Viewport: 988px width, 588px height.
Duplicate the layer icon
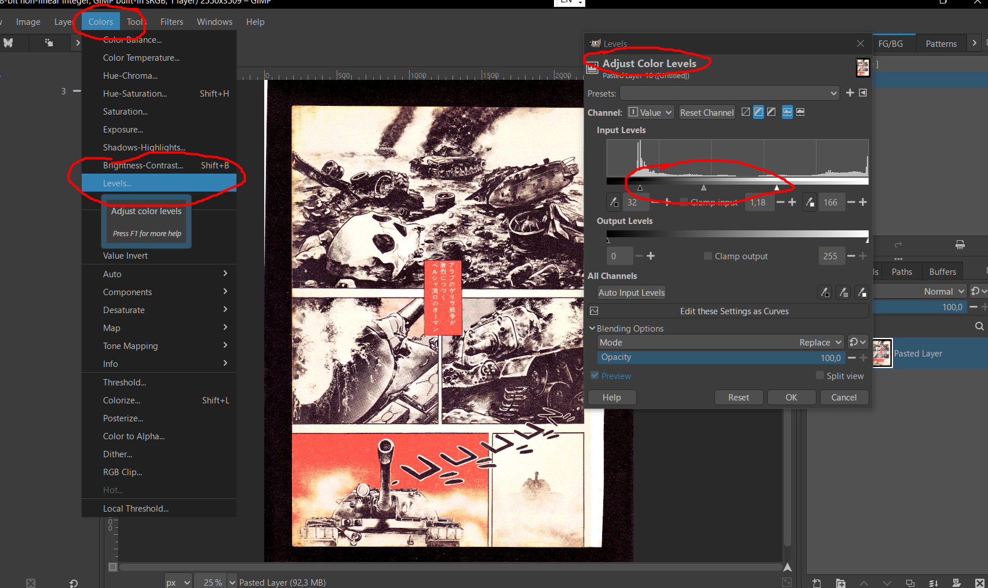click(910, 583)
